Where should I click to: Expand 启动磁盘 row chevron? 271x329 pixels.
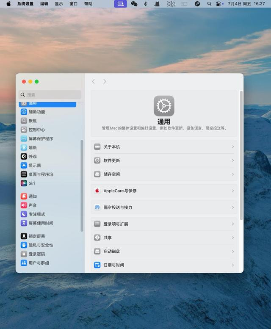click(233, 252)
